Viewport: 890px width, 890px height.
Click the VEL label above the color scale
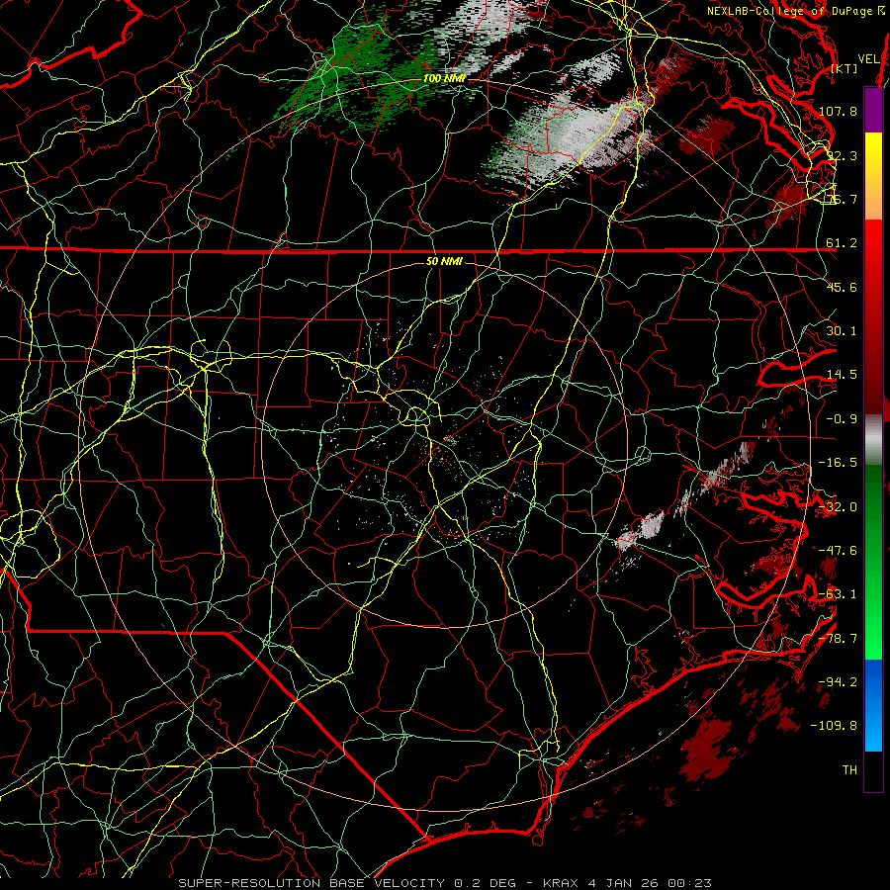click(x=868, y=59)
